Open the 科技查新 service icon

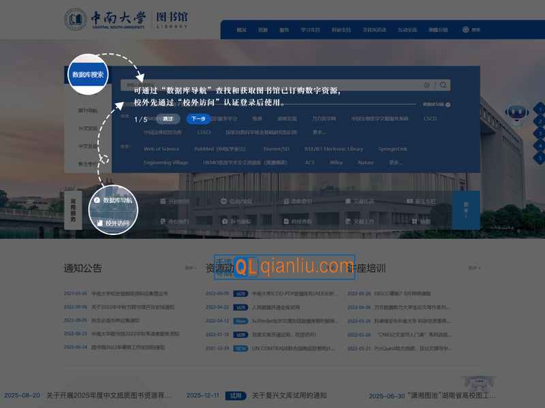(298, 221)
